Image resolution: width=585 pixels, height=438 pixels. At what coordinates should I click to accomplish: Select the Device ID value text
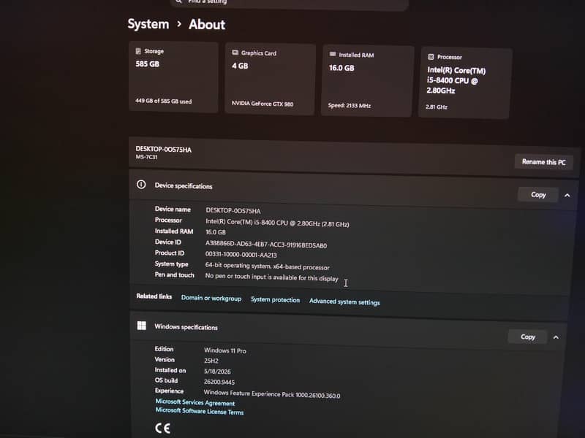pyautogui.click(x=266, y=245)
